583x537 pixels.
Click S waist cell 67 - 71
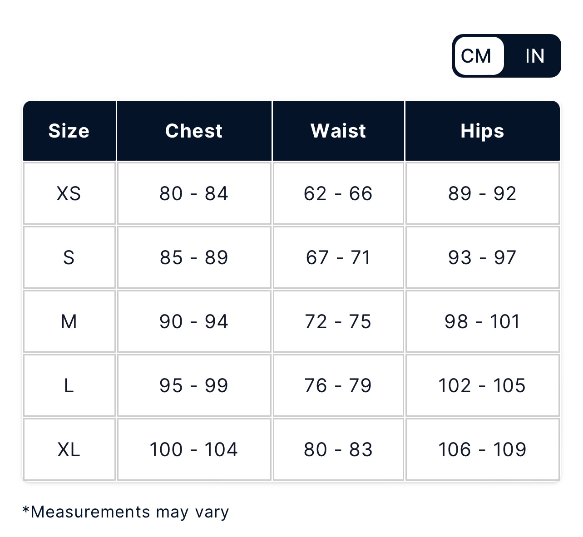pos(338,257)
